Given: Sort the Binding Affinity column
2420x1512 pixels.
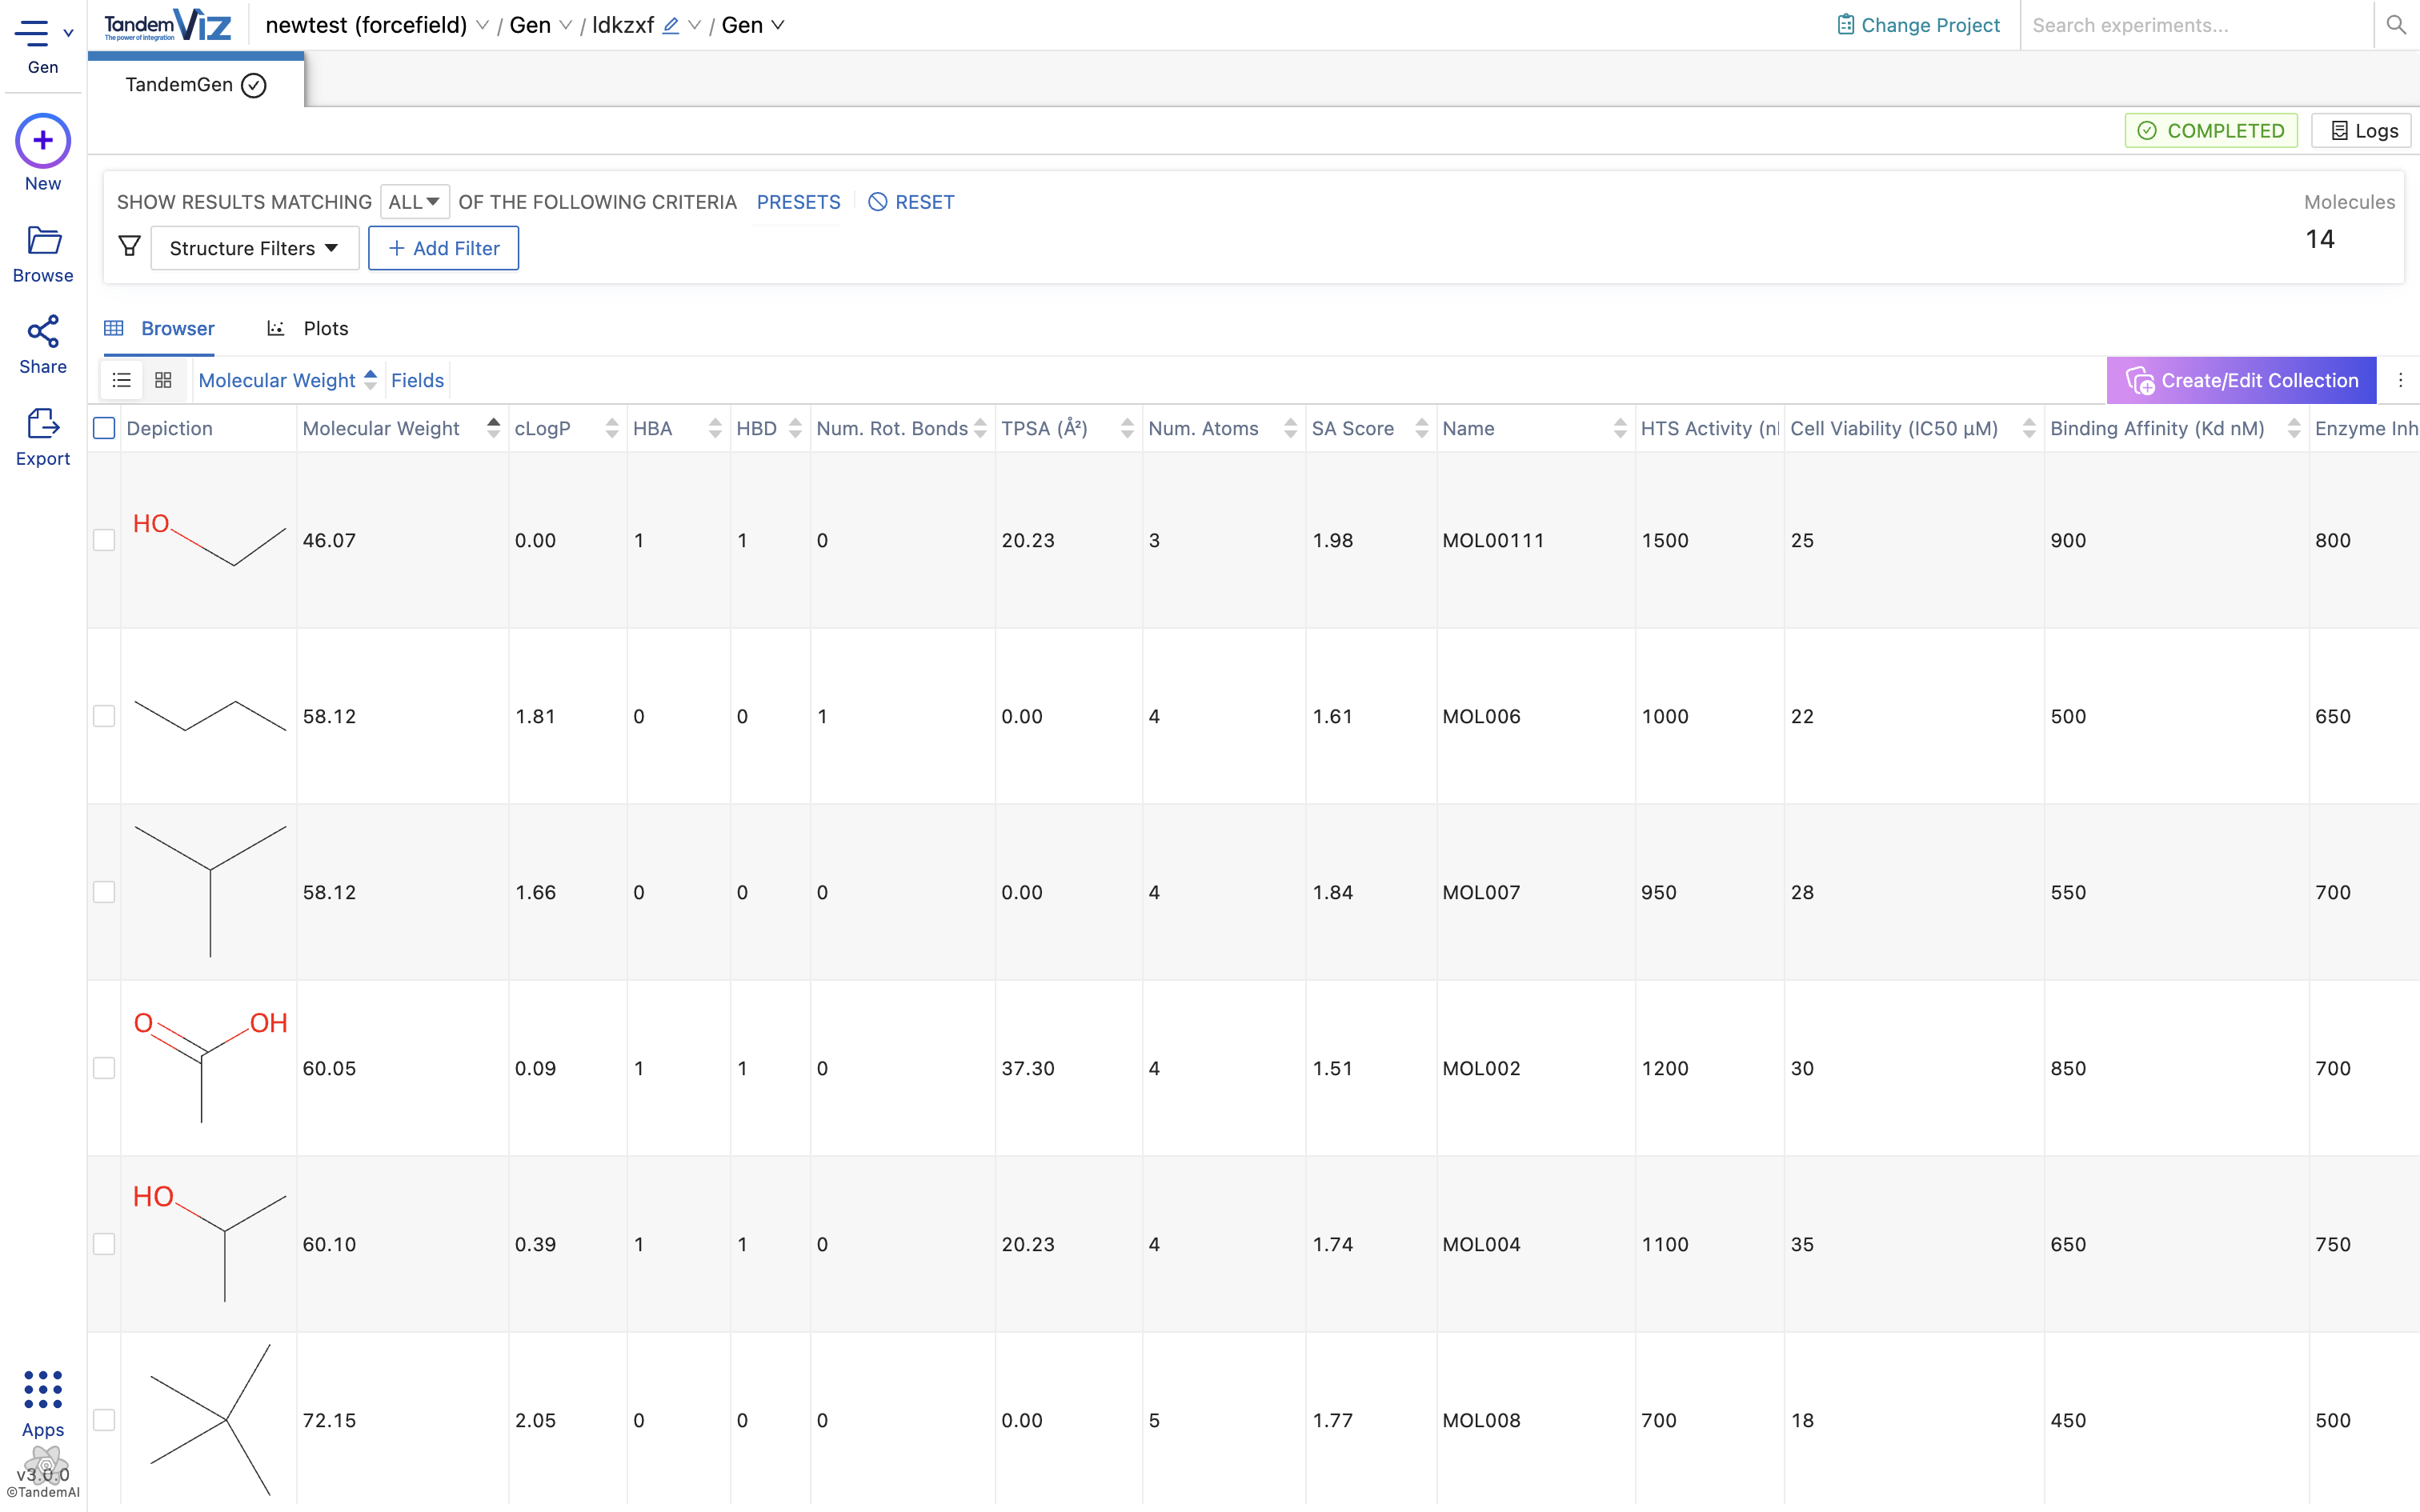Looking at the screenshot, I should (x=2294, y=428).
